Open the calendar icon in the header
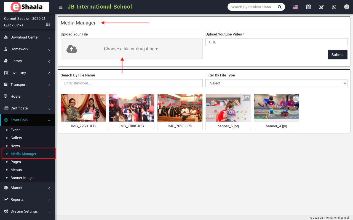This screenshot has width=353, height=220. point(309,7)
